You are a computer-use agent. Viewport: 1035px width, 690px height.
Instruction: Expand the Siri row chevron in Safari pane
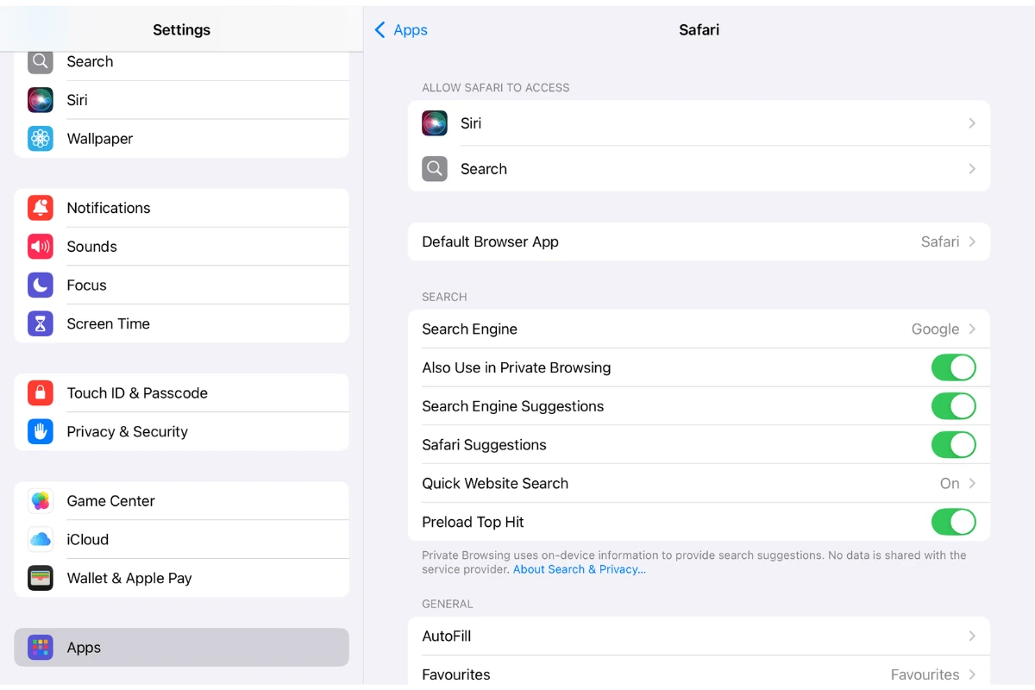pos(972,123)
